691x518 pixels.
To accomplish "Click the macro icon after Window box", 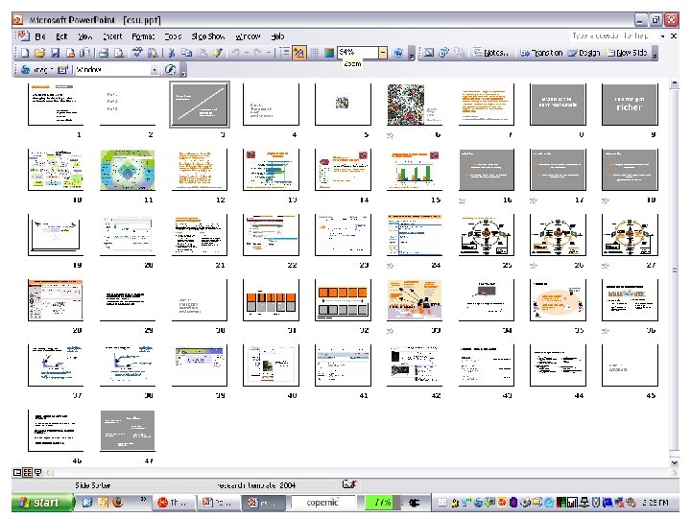I will click(170, 70).
